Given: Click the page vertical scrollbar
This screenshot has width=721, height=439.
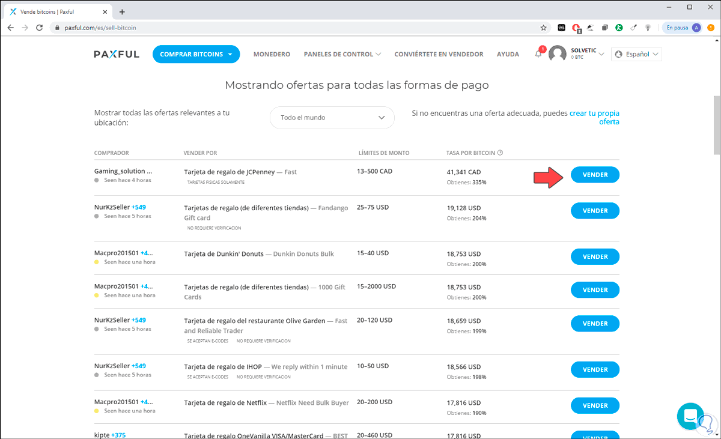Looking at the screenshot, I should (716, 126).
